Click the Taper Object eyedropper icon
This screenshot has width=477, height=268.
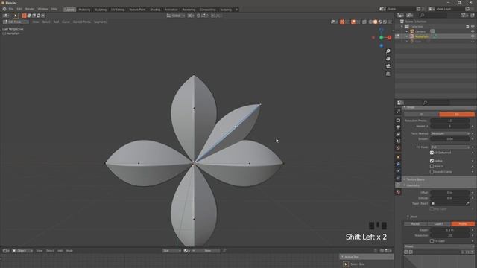pyautogui.click(x=467, y=203)
